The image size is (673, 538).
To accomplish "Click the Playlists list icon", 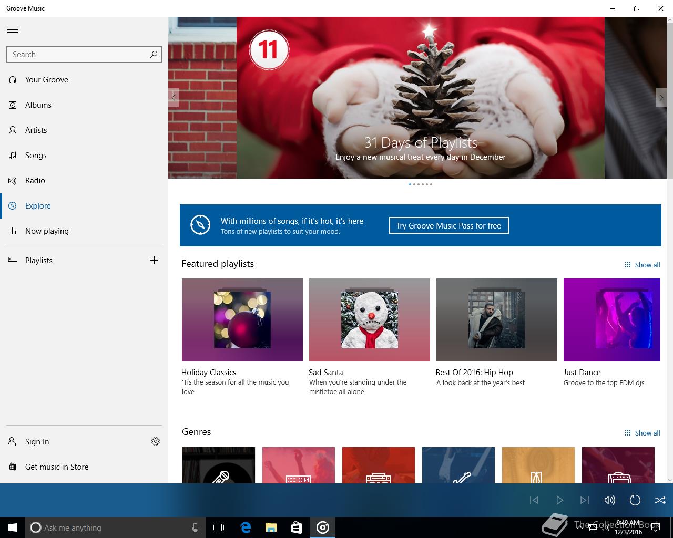I will tap(13, 261).
